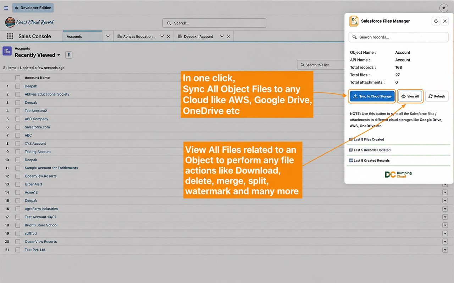Click the Salesforce Files Manager logo icon
454x283 pixels.
click(x=354, y=21)
